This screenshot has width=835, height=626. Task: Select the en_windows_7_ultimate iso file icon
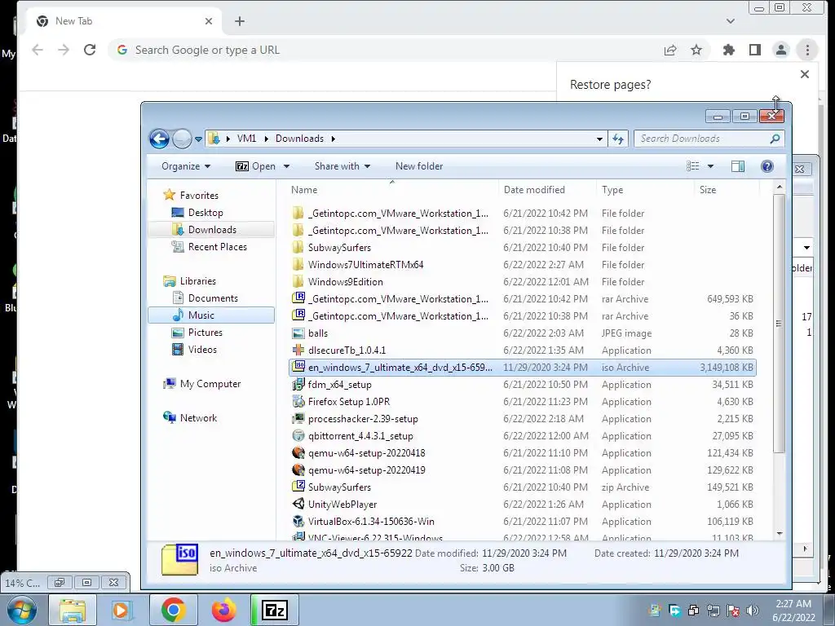[x=298, y=367]
